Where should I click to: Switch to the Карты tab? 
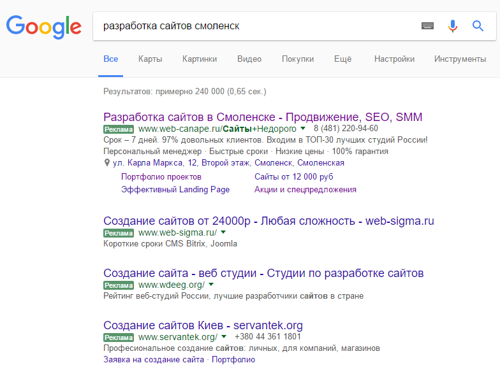(x=151, y=59)
